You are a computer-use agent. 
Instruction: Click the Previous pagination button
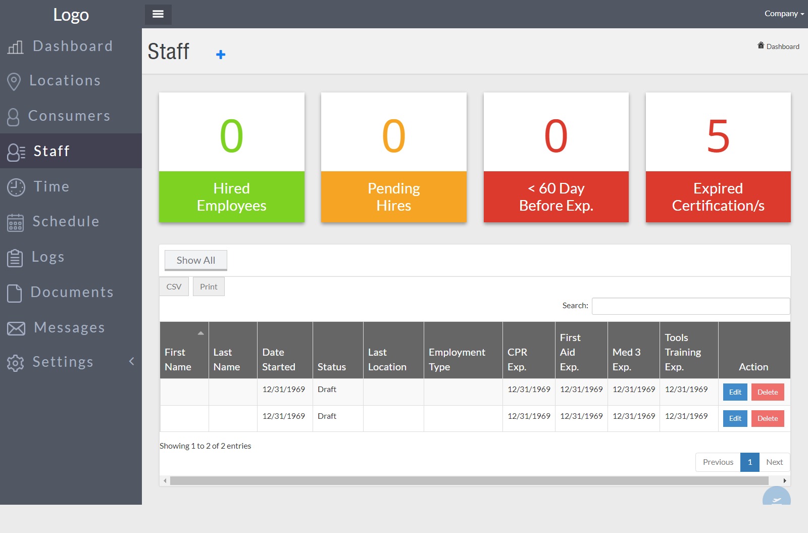[x=718, y=462]
